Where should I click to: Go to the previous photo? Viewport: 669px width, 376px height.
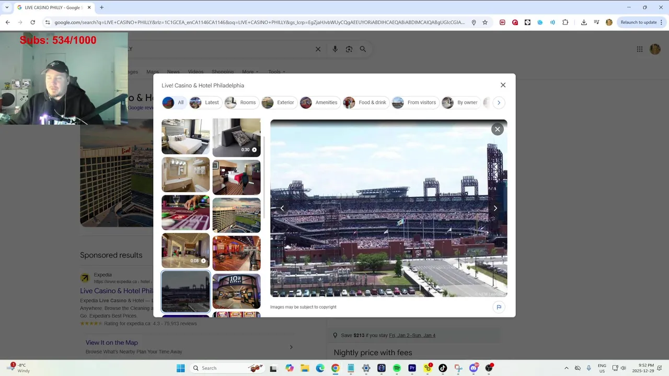282,208
